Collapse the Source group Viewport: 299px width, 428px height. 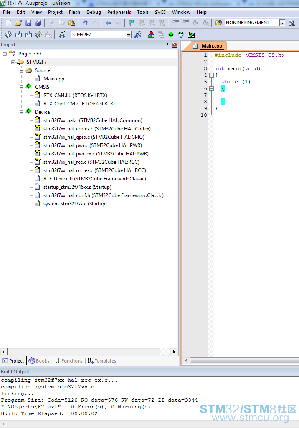click(x=21, y=70)
